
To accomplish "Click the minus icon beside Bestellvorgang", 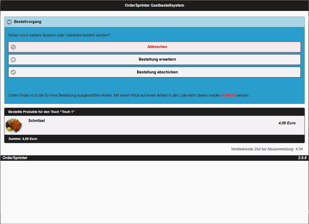I will click(x=9, y=22).
